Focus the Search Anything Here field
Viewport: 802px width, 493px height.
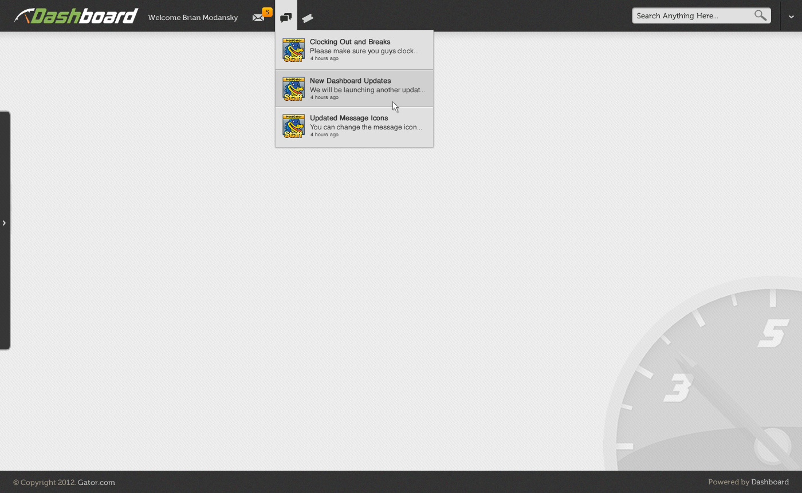tap(701, 15)
